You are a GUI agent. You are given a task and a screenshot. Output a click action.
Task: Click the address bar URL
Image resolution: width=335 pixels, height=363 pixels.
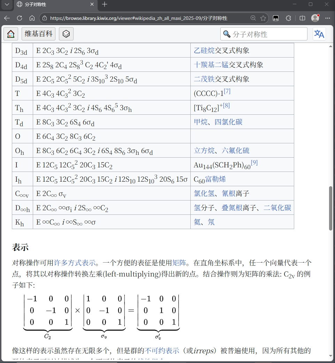click(x=139, y=18)
